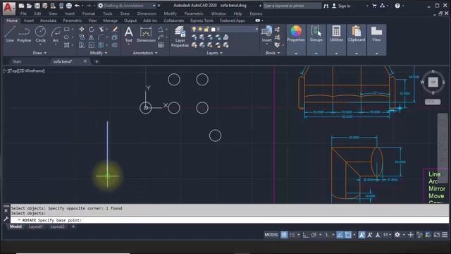Open the Utilities calculator panel
The image size is (451, 254).
pyautogui.click(x=336, y=34)
